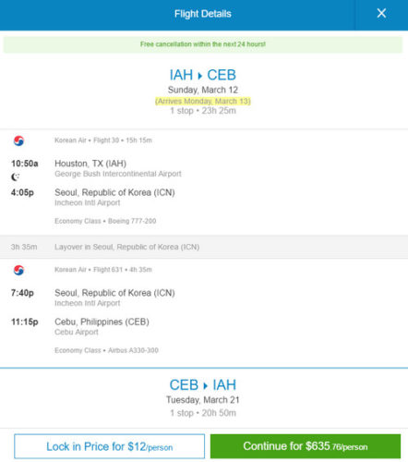Click the overnight moon icon

click(x=15, y=176)
